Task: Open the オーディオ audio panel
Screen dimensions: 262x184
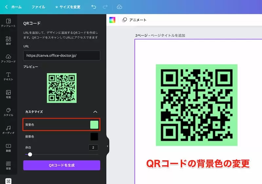Action: [x=9, y=130]
